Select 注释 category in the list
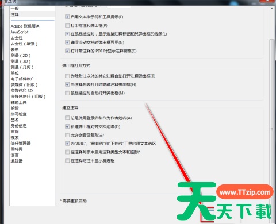 click(x=15, y=14)
